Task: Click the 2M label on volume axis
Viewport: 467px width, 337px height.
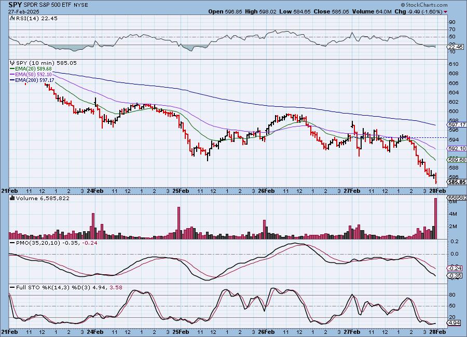Action: (453, 226)
